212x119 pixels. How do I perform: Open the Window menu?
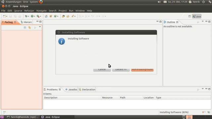[80, 11]
